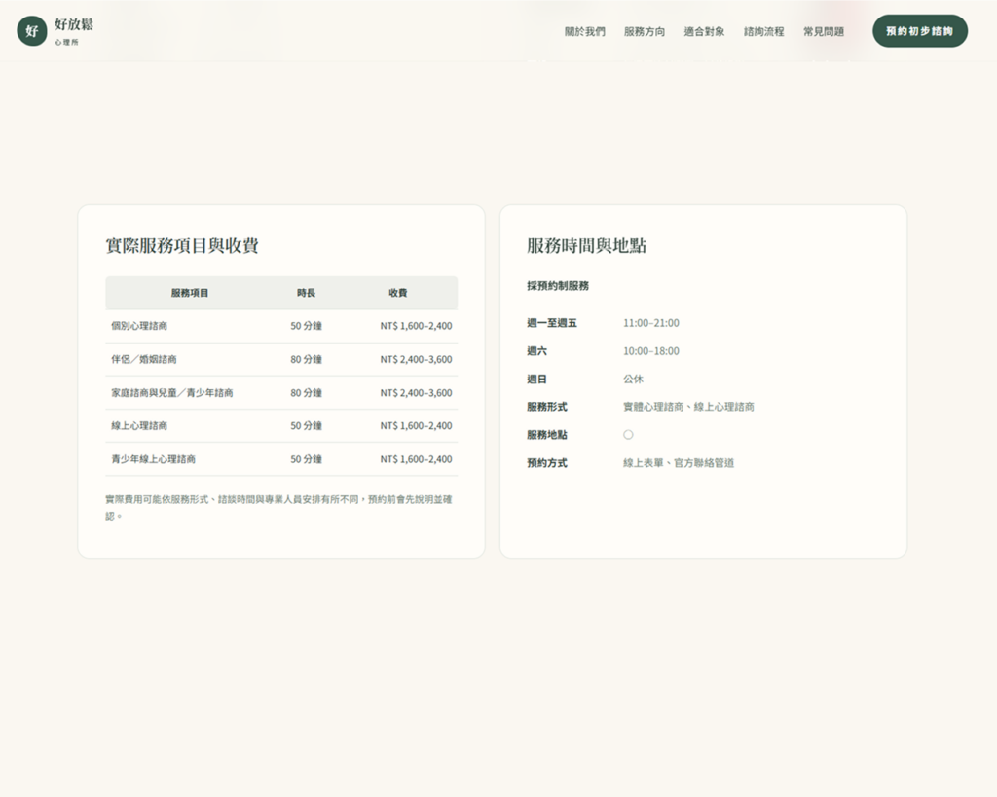Select the 個別心理諮商 table row
The image size is (997, 797).
[x=281, y=326]
